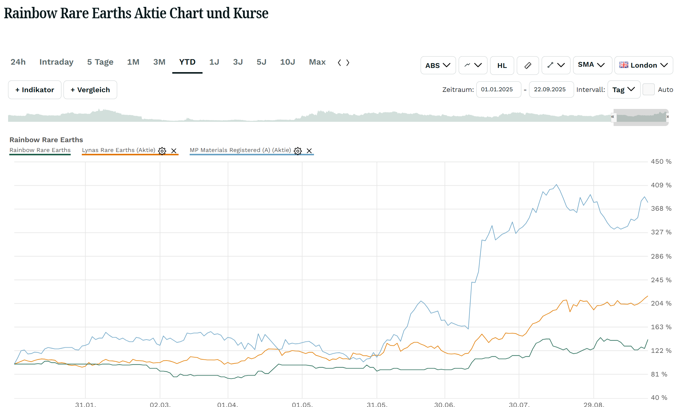Screen dimensions: 678x407
Task: Click the 30.07. date axis label
Action: pyautogui.click(x=519, y=404)
